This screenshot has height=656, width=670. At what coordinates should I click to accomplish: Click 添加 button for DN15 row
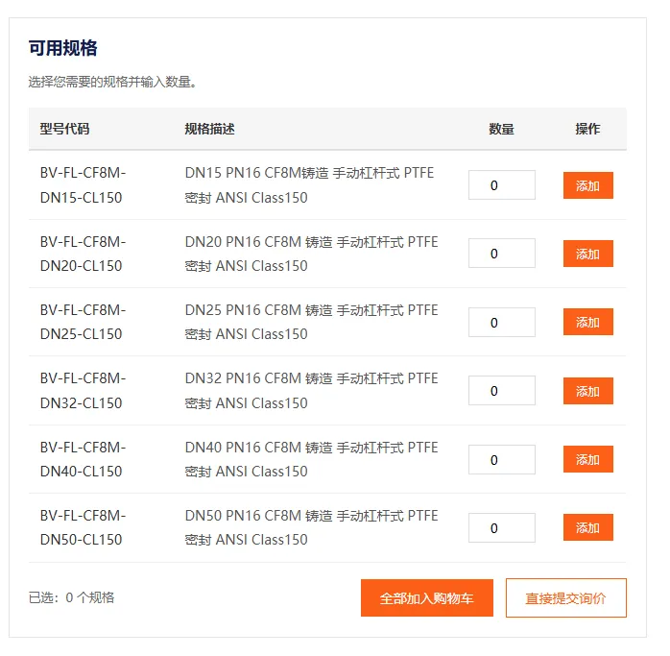[x=588, y=185]
